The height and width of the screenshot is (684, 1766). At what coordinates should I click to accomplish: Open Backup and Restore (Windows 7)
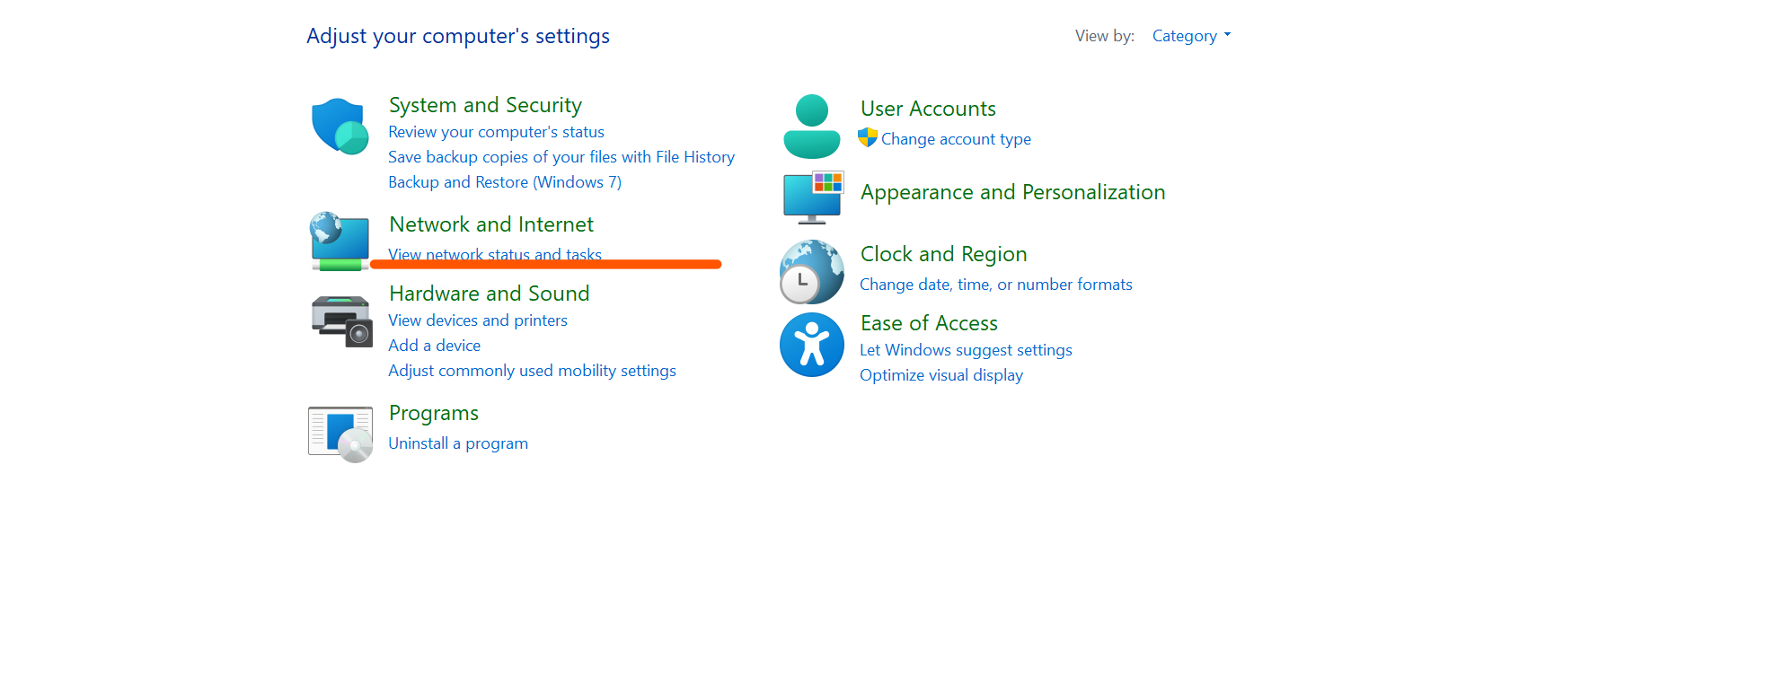[505, 182]
